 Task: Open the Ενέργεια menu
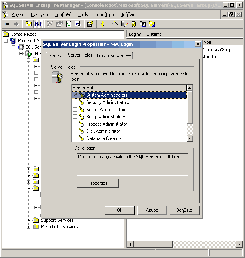tap(39, 14)
